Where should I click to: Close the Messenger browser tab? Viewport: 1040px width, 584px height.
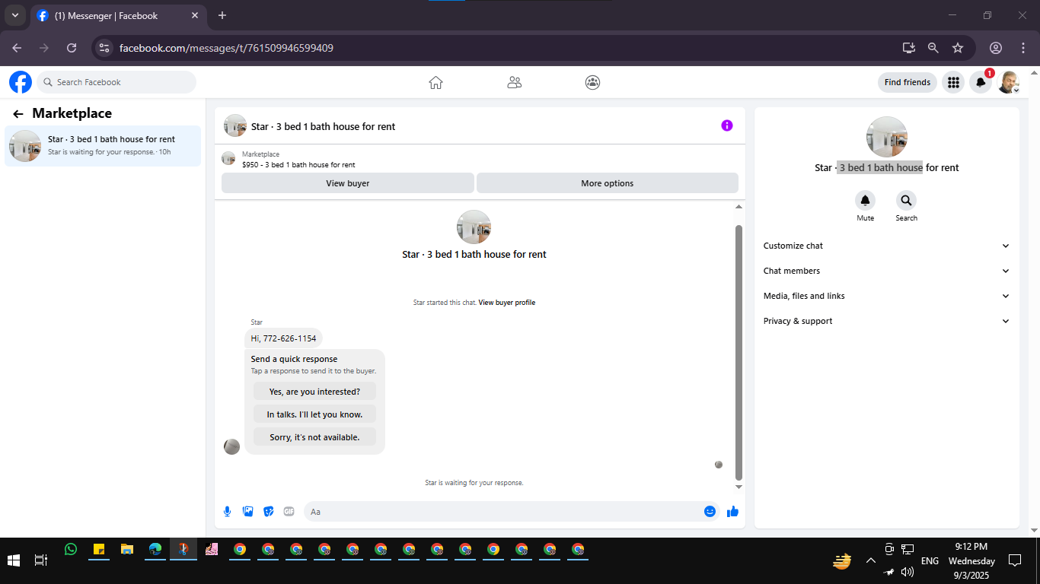[195, 15]
